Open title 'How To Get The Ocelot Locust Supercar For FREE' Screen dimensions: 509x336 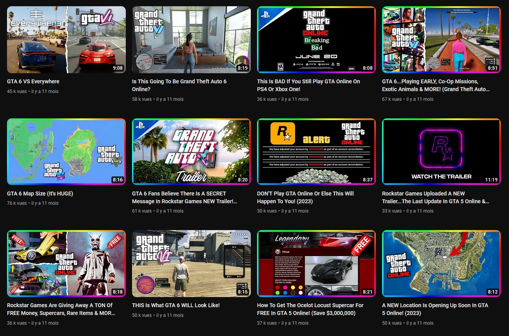[310, 309]
